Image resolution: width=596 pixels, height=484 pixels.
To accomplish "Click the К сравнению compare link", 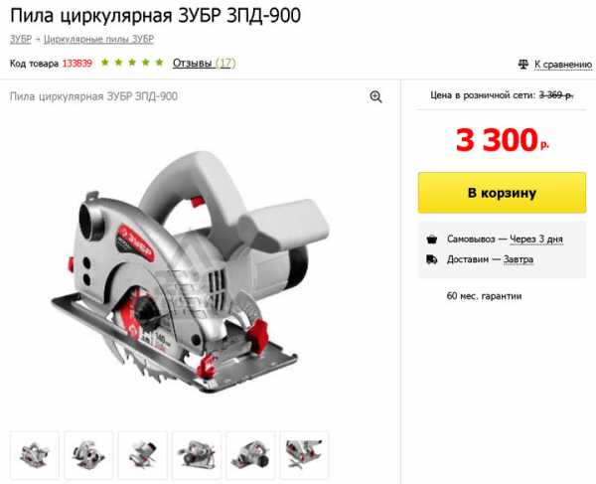I will coord(563,65).
